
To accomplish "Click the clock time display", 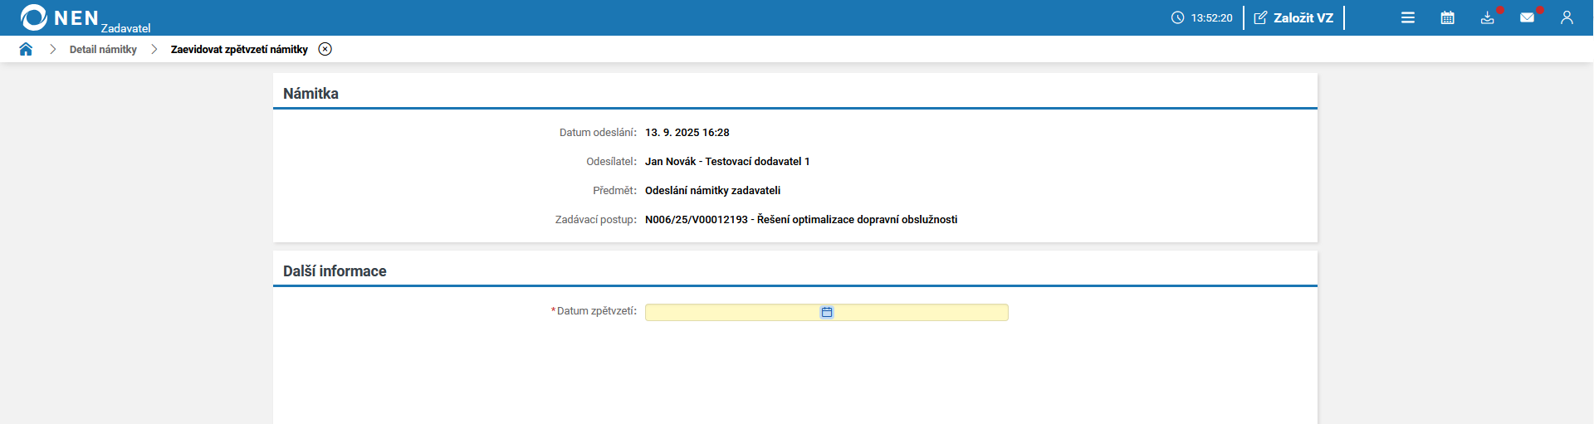I will [x=1202, y=17].
